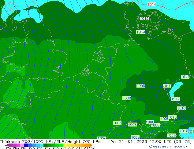The width and height of the screenshot is (194, 149).
Task: Click the legend value 263
Action: tap(16, 148)
